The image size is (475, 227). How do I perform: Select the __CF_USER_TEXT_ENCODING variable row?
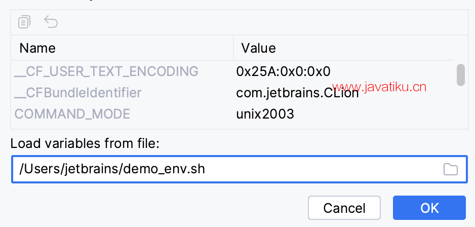(232, 71)
